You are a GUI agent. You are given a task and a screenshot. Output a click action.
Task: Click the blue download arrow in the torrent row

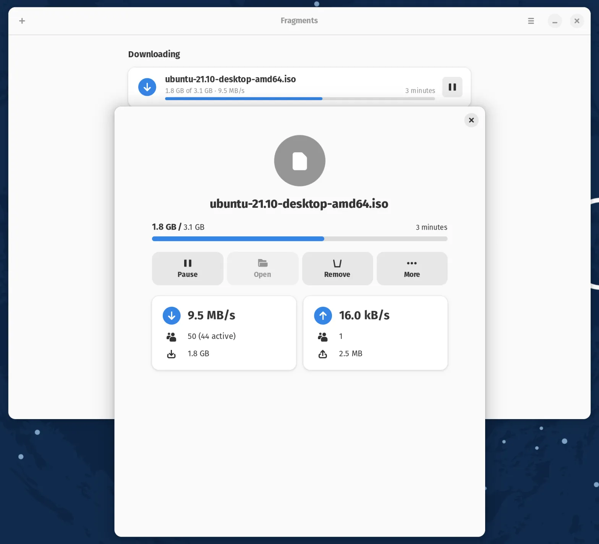pyautogui.click(x=147, y=87)
